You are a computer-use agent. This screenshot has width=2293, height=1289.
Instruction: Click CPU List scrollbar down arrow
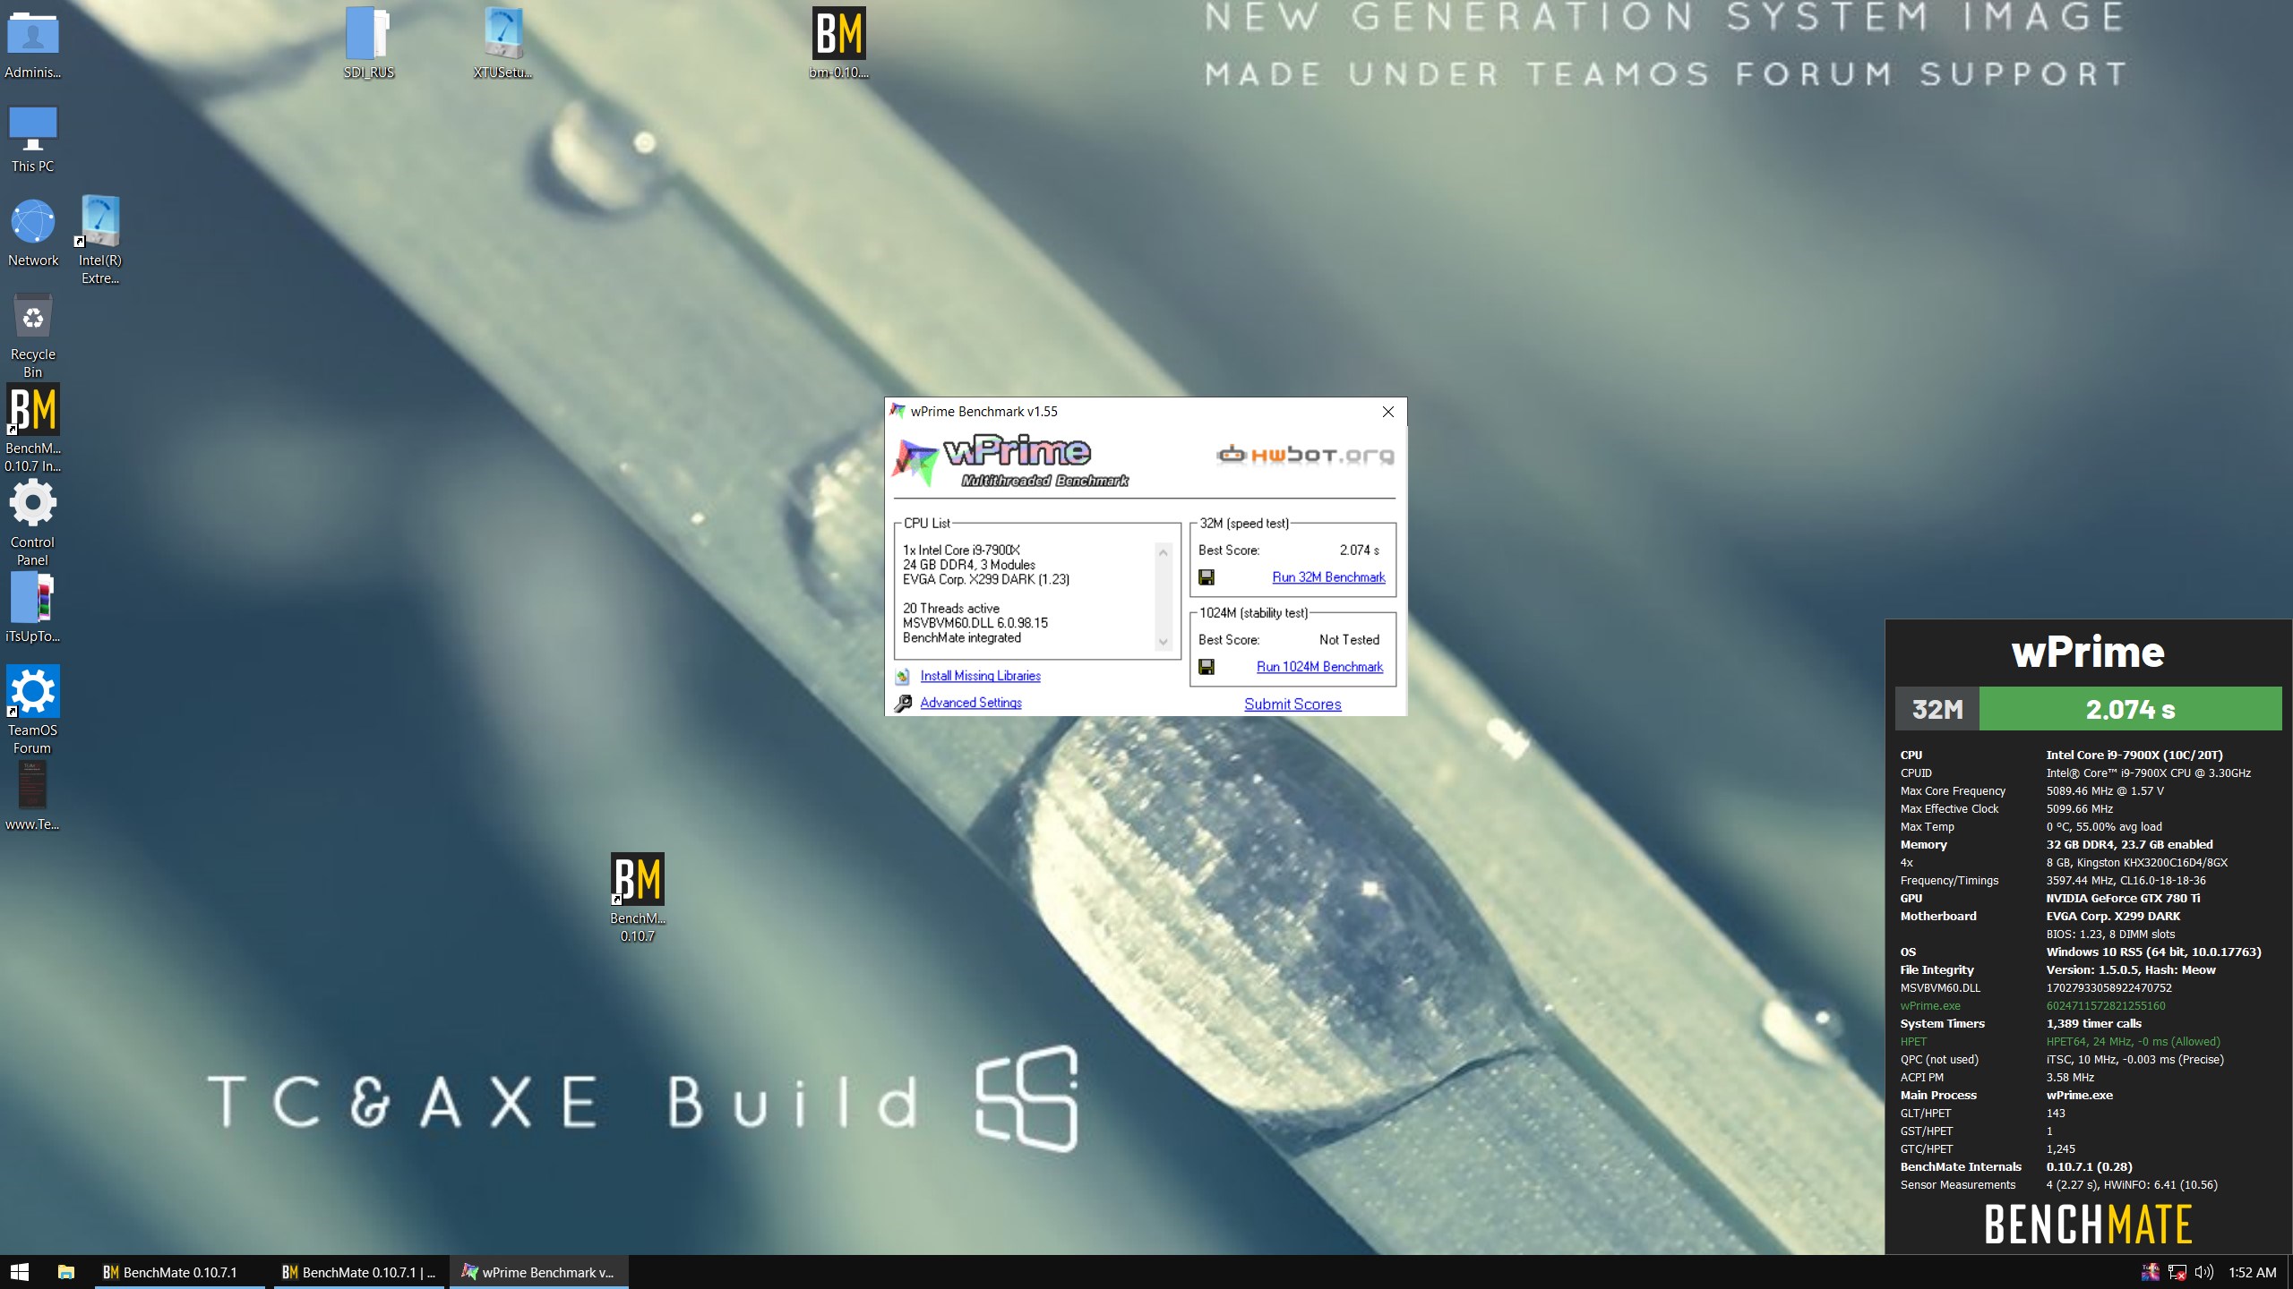tap(1164, 641)
